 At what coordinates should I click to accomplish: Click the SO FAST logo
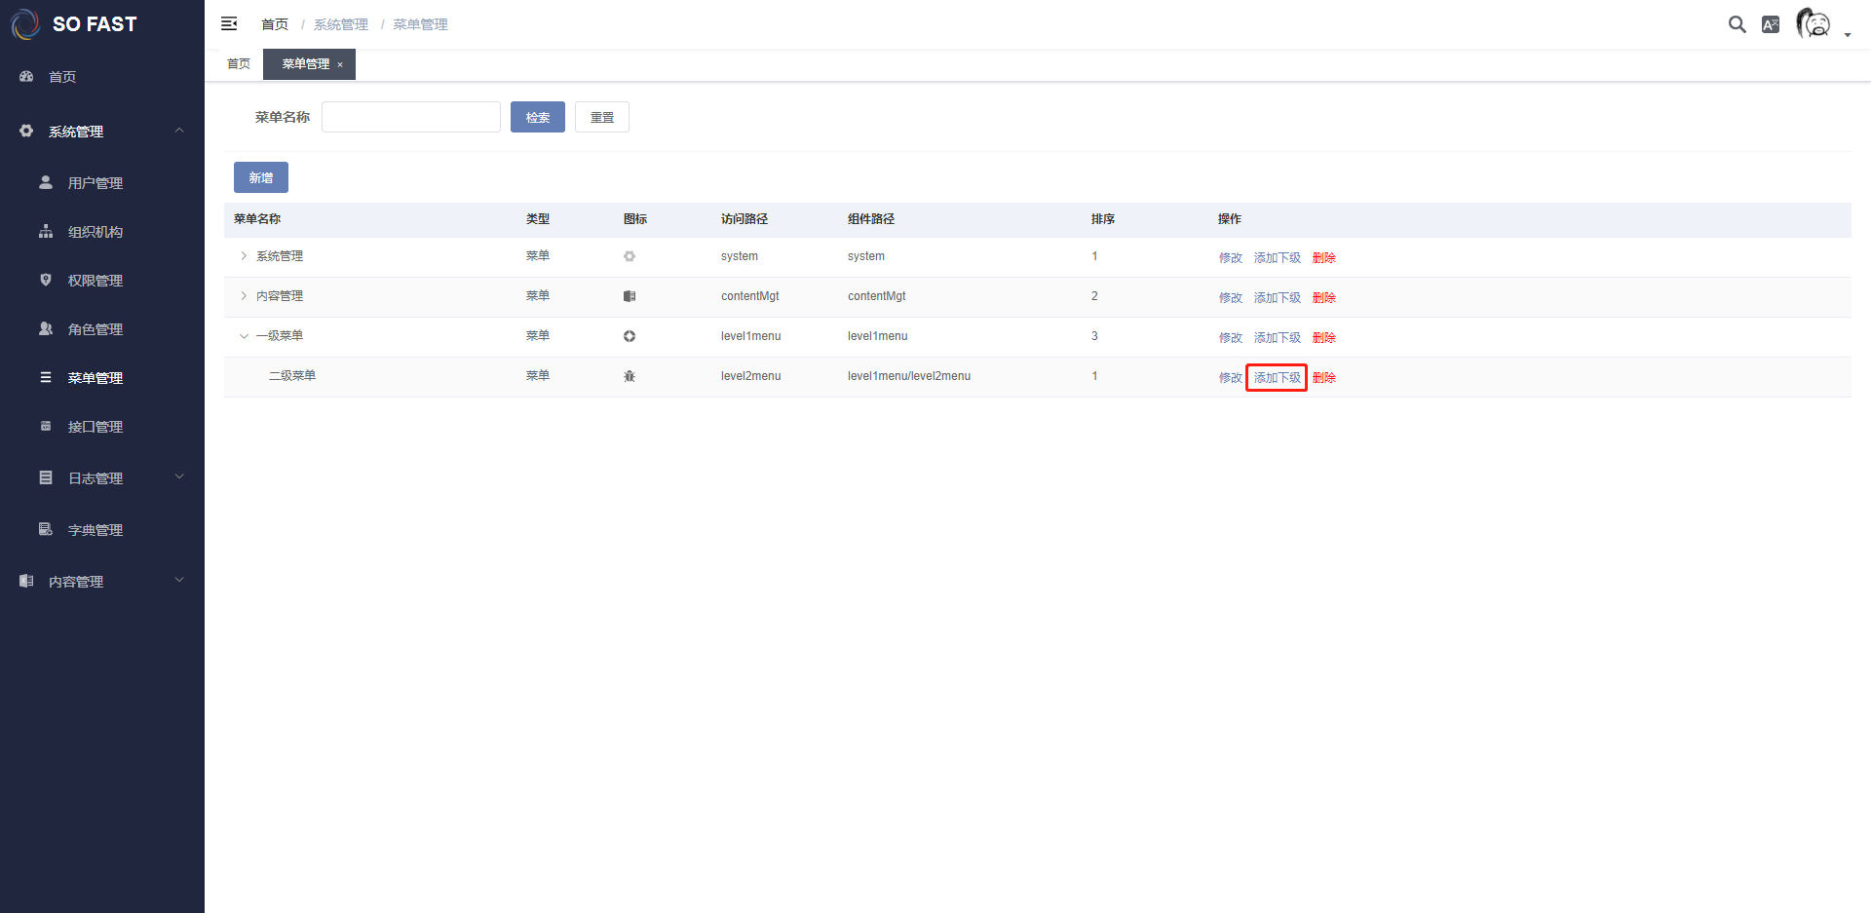coord(75,24)
